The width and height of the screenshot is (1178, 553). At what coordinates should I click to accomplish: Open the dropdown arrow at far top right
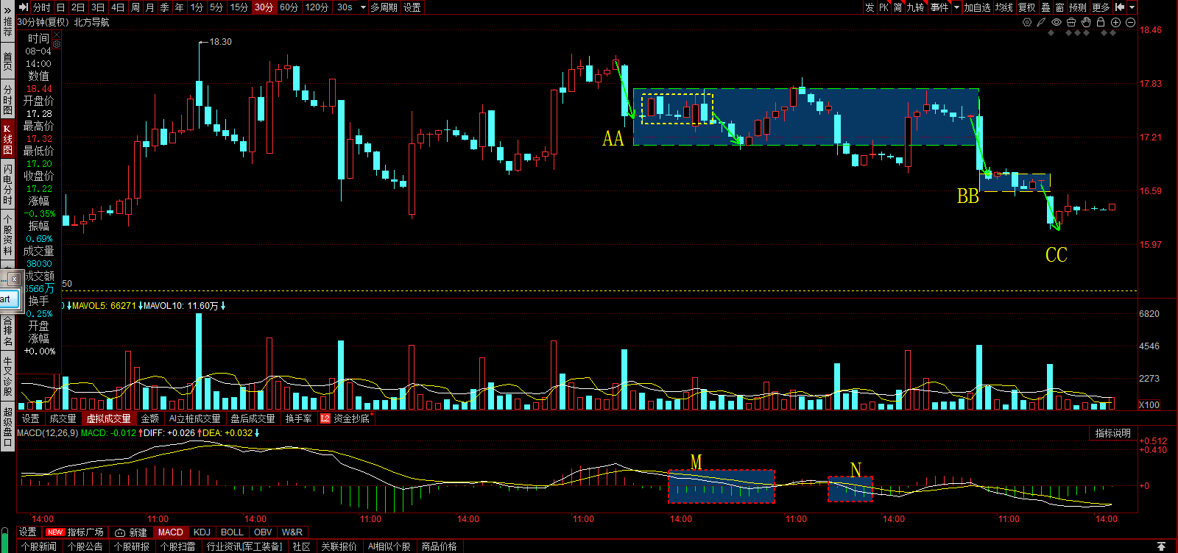[1132, 7]
